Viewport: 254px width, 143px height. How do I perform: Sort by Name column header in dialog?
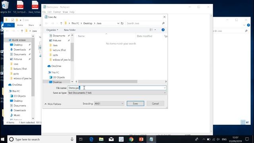pyautogui.click(x=81, y=36)
